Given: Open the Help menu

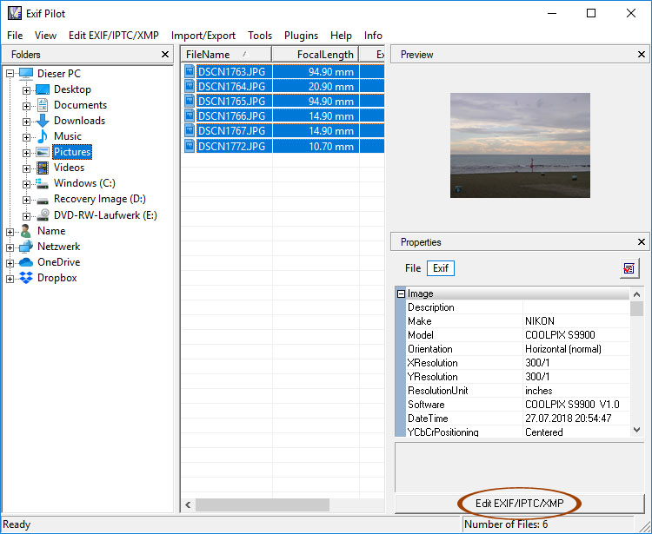Looking at the screenshot, I should click(341, 36).
